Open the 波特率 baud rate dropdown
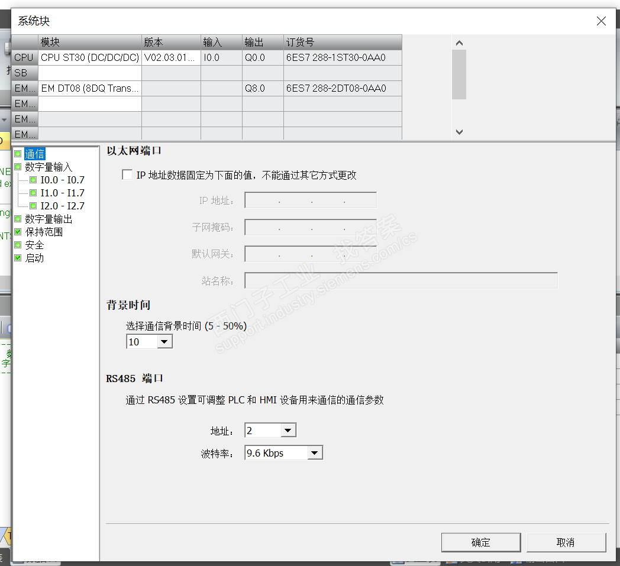 (x=315, y=452)
